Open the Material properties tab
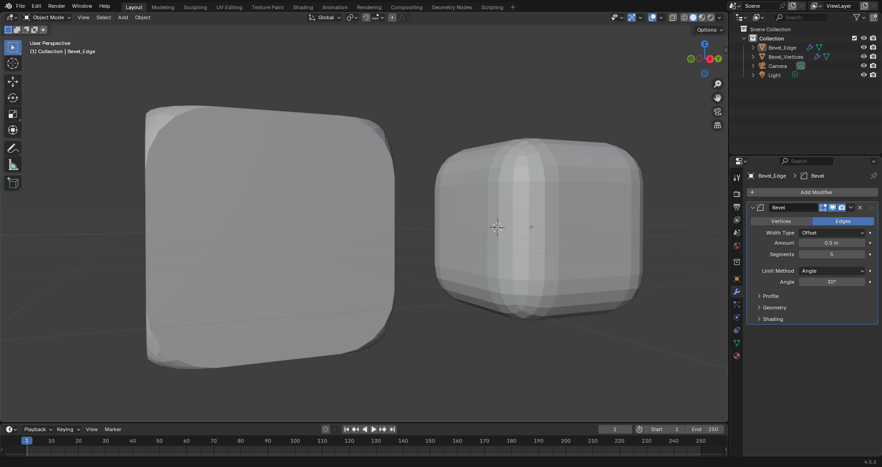The height and width of the screenshot is (467, 882). [x=737, y=355]
